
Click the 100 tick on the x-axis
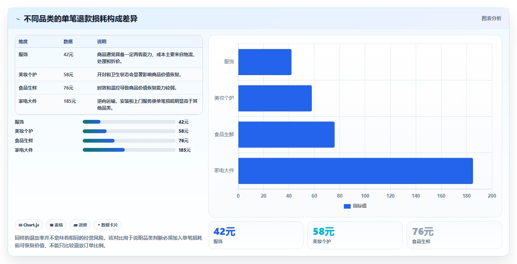coord(365,196)
